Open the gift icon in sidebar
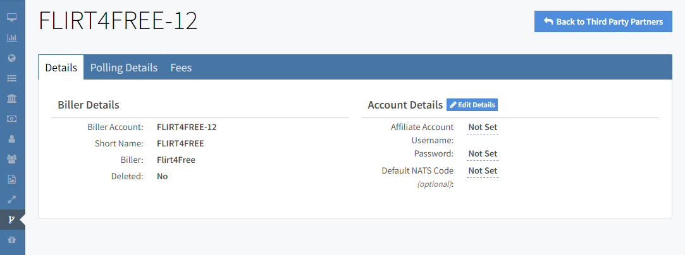The height and width of the screenshot is (255, 685). [11, 240]
